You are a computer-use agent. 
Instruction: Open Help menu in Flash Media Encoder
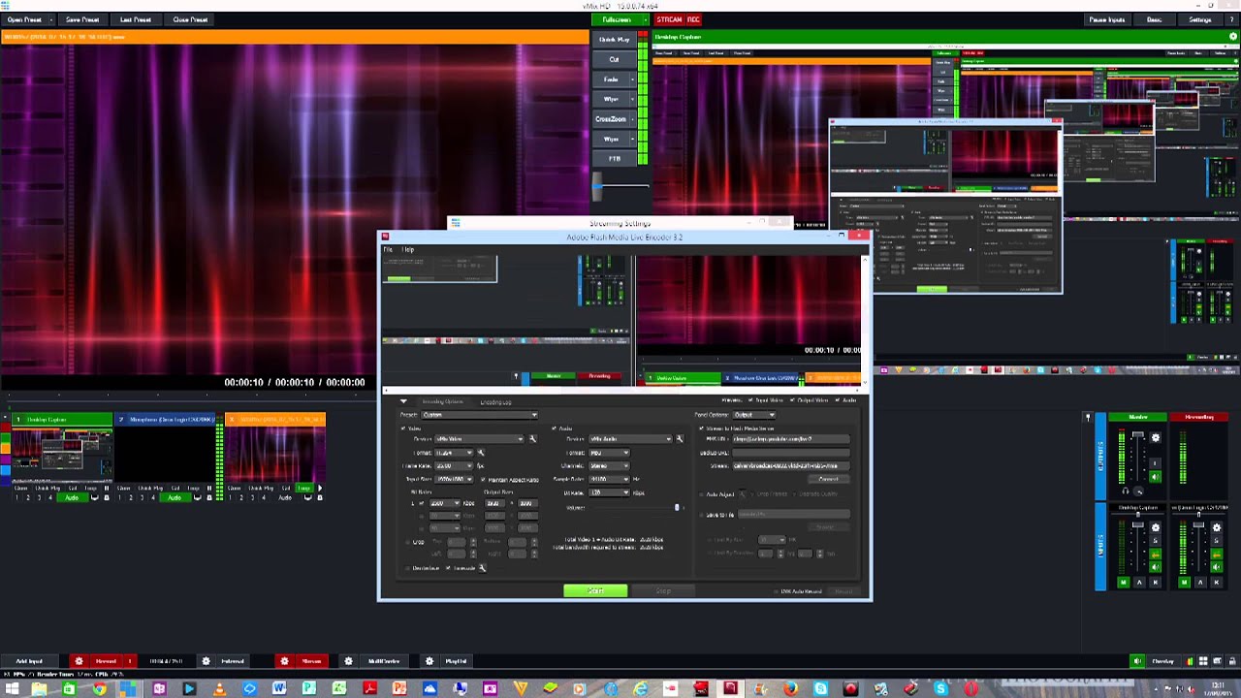(408, 249)
